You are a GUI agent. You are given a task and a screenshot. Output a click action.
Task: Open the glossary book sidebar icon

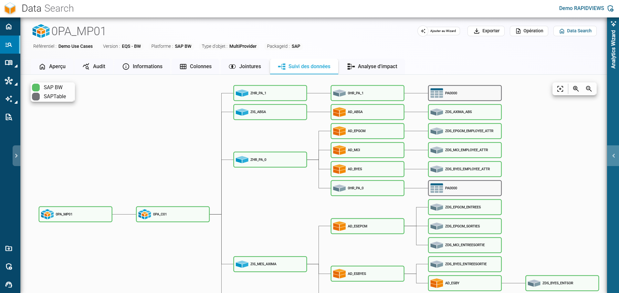click(x=9, y=63)
